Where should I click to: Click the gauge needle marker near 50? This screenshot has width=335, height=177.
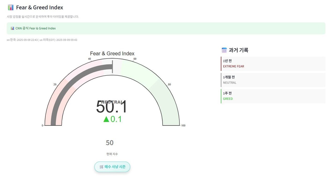click(x=113, y=67)
